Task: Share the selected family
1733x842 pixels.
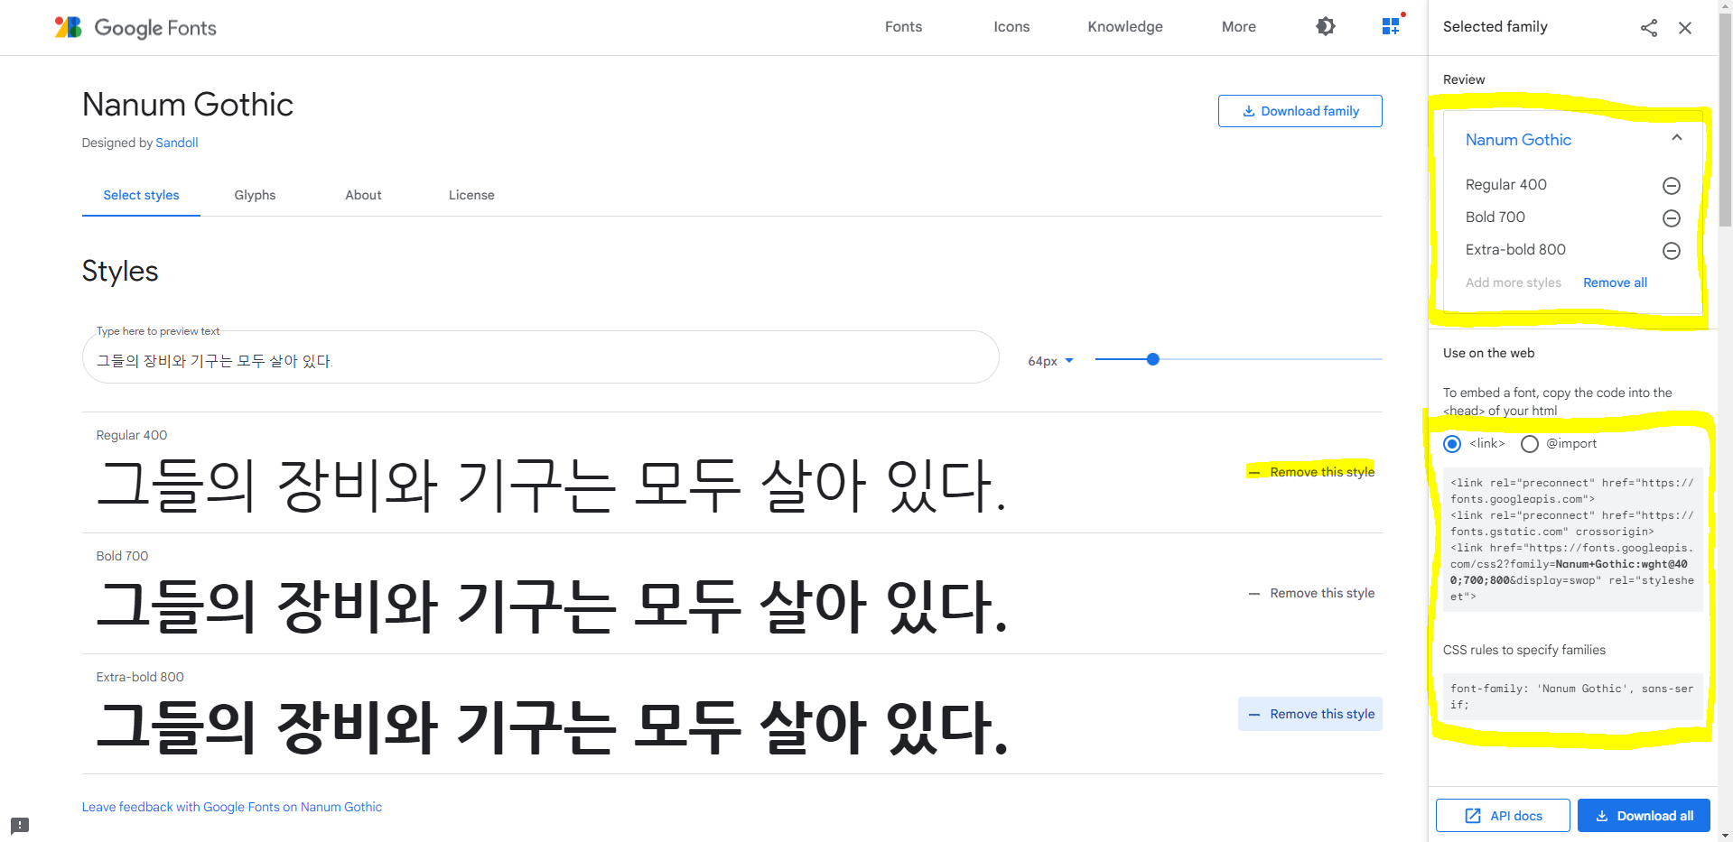Action: click(x=1649, y=28)
